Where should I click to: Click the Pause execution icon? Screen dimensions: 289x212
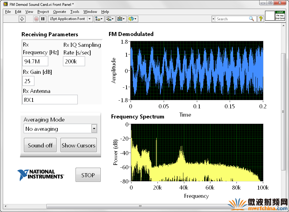click(x=43, y=19)
